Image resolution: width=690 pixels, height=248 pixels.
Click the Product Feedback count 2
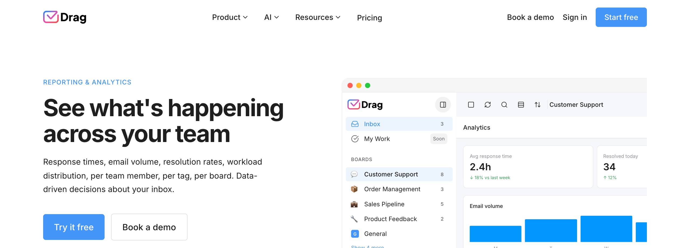pos(442,219)
